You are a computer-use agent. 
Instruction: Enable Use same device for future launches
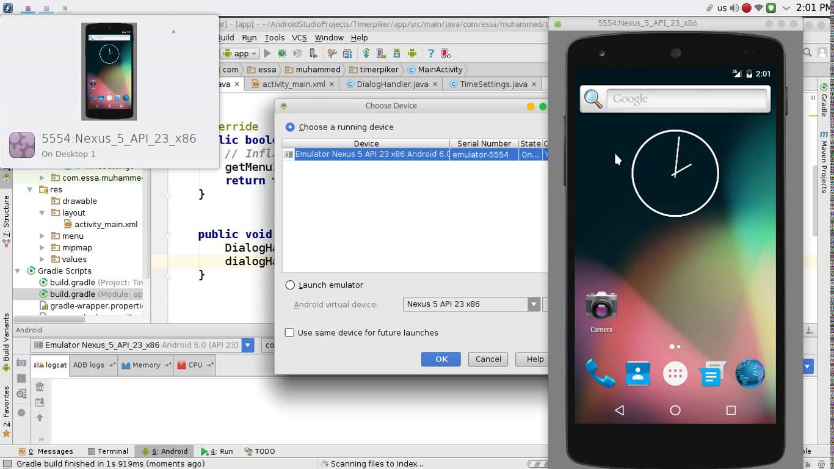click(x=289, y=332)
